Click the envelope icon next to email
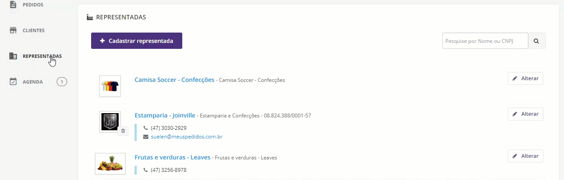The width and height of the screenshot is (564, 180). 146,137
